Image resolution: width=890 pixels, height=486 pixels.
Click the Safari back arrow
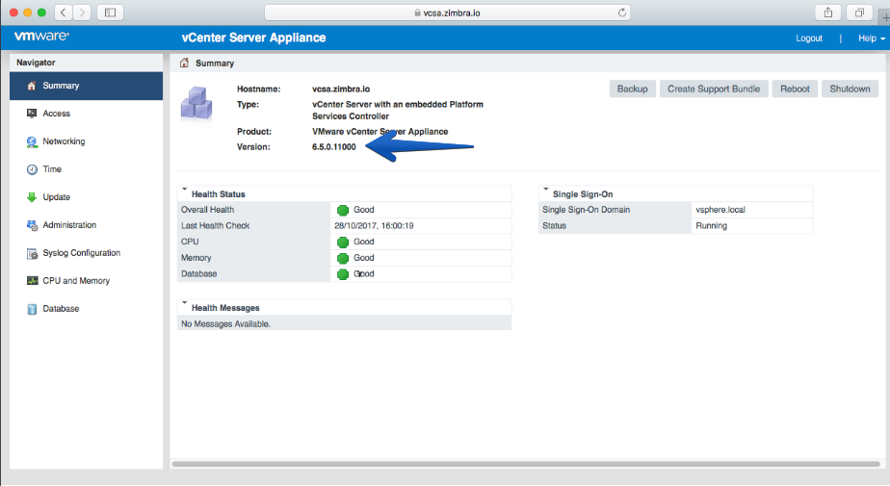pos(64,13)
